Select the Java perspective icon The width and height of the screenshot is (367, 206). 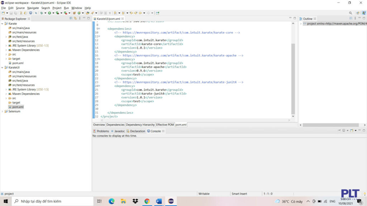pos(364,13)
